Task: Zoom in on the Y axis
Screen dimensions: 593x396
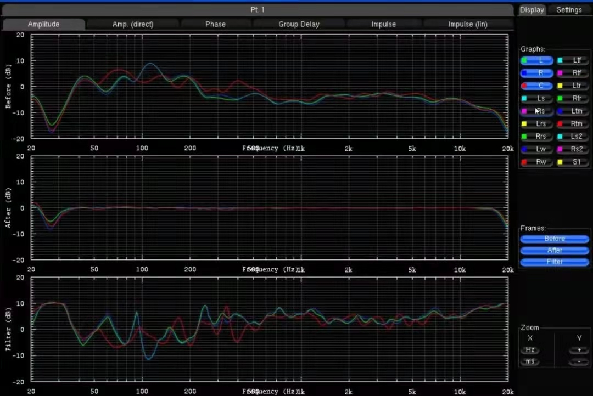Action: [578, 350]
